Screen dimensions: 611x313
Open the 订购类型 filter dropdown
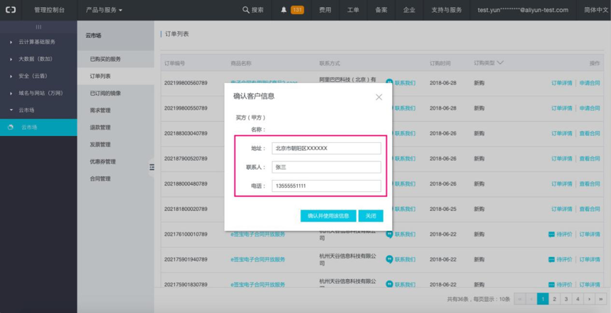[x=488, y=63]
